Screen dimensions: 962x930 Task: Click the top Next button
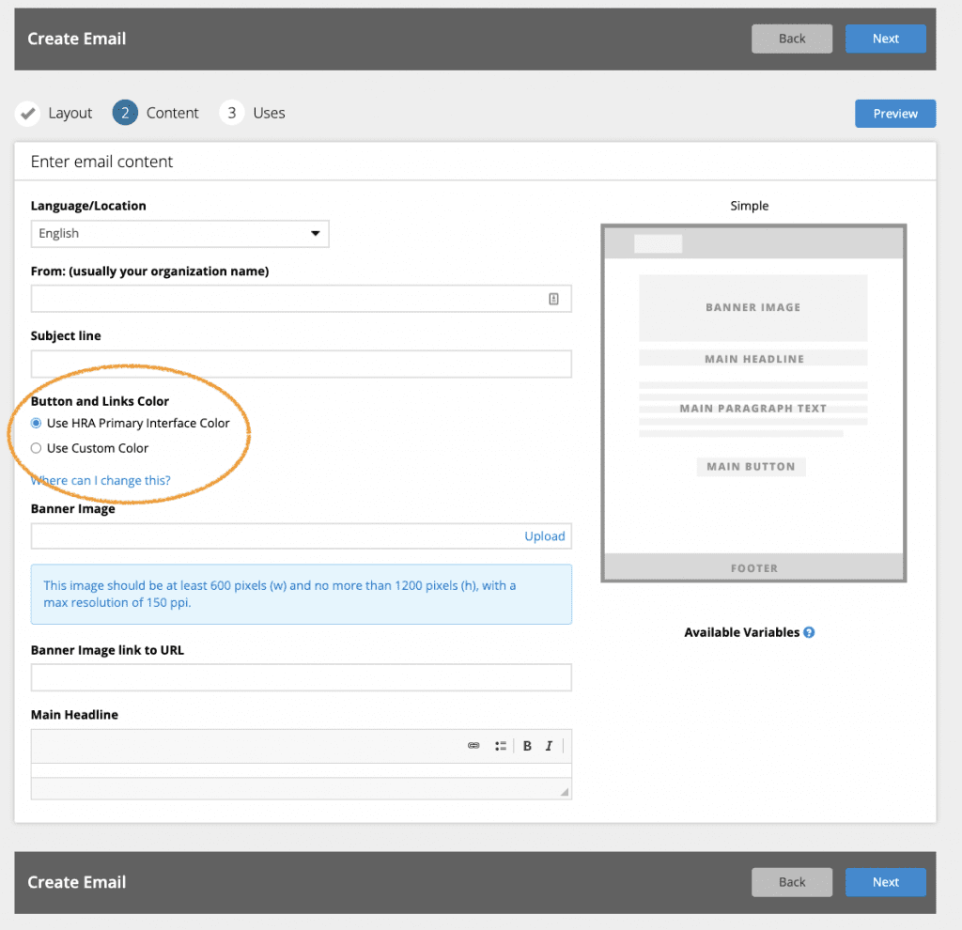pyautogui.click(x=886, y=39)
